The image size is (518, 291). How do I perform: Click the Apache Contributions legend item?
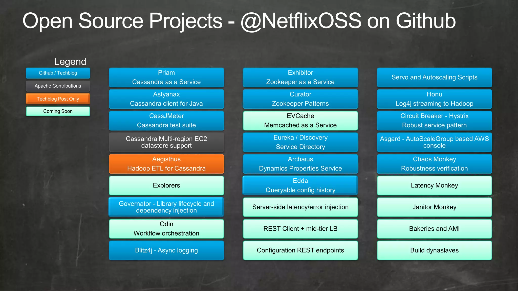point(58,86)
